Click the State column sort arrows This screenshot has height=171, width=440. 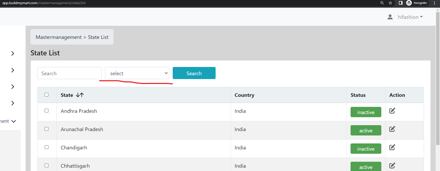[x=80, y=95]
